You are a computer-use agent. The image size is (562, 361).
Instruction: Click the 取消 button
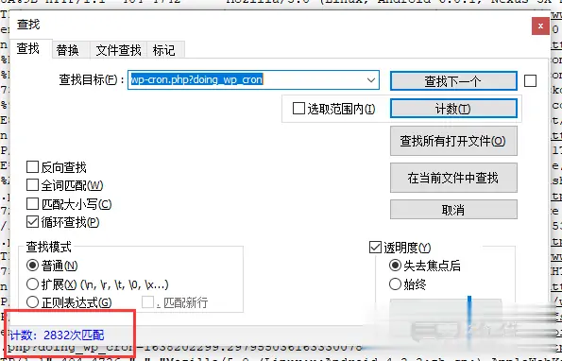pyautogui.click(x=453, y=210)
